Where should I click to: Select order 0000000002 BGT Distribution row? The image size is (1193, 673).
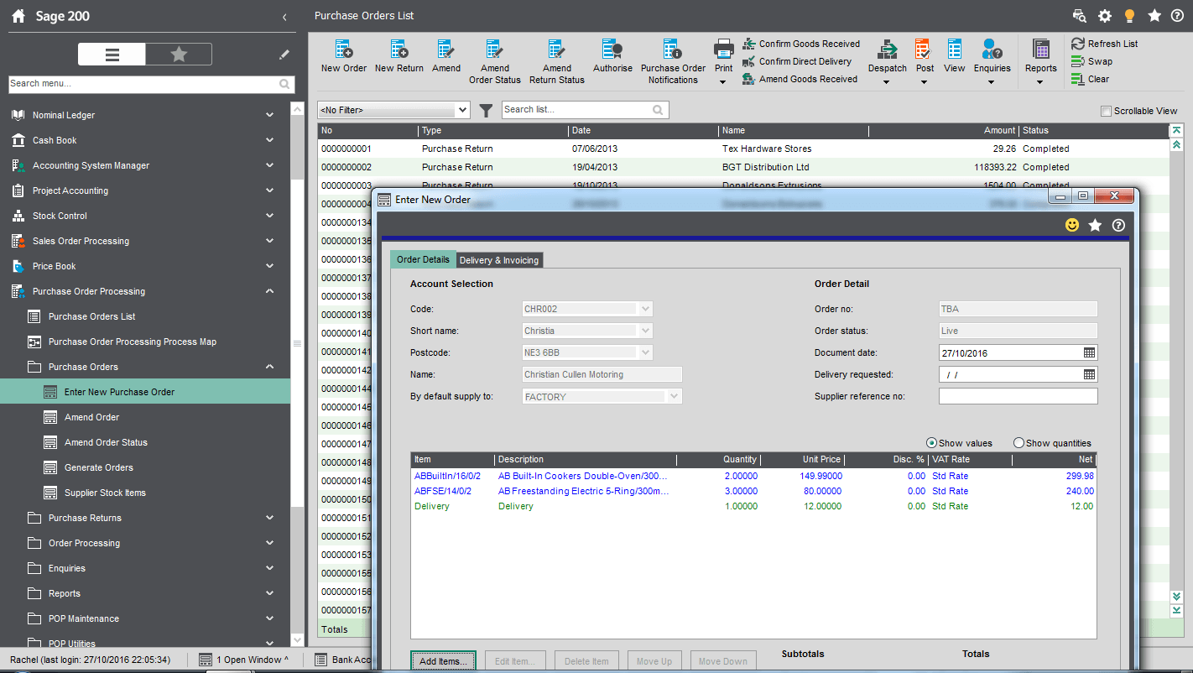[742, 167]
